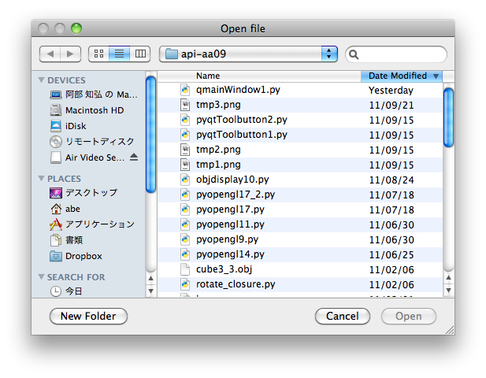The height and width of the screenshot is (378, 486).
Task: Select the rotate_closure.py file icon
Action: pos(185,284)
